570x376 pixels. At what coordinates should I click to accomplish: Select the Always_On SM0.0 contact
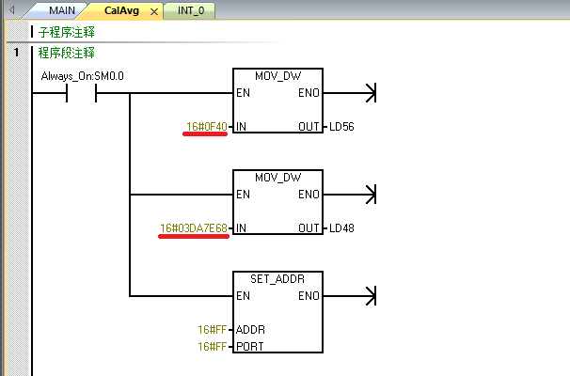(83, 93)
